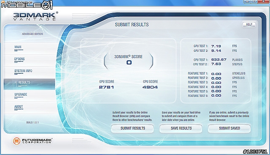Image resolution: width=270 pixels, height=155 pixels.
Task: Click the previously saved benchmark result description
Action: click(229, 116)
